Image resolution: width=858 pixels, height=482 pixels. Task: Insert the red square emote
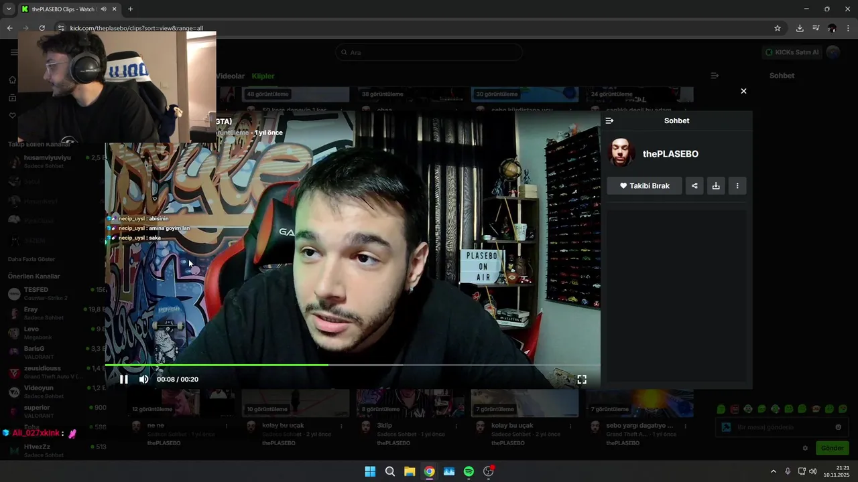click(x=735, y=409)
